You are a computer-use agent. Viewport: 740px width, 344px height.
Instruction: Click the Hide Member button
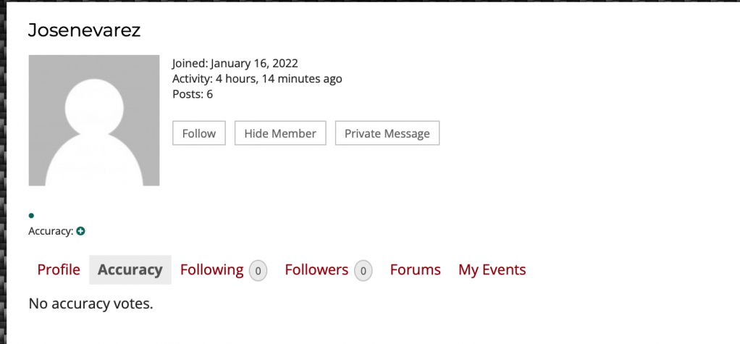click(x=280, y=133)
